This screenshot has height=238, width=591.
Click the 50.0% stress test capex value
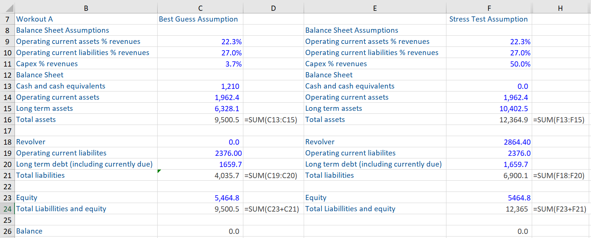click(x=520, y=64)
